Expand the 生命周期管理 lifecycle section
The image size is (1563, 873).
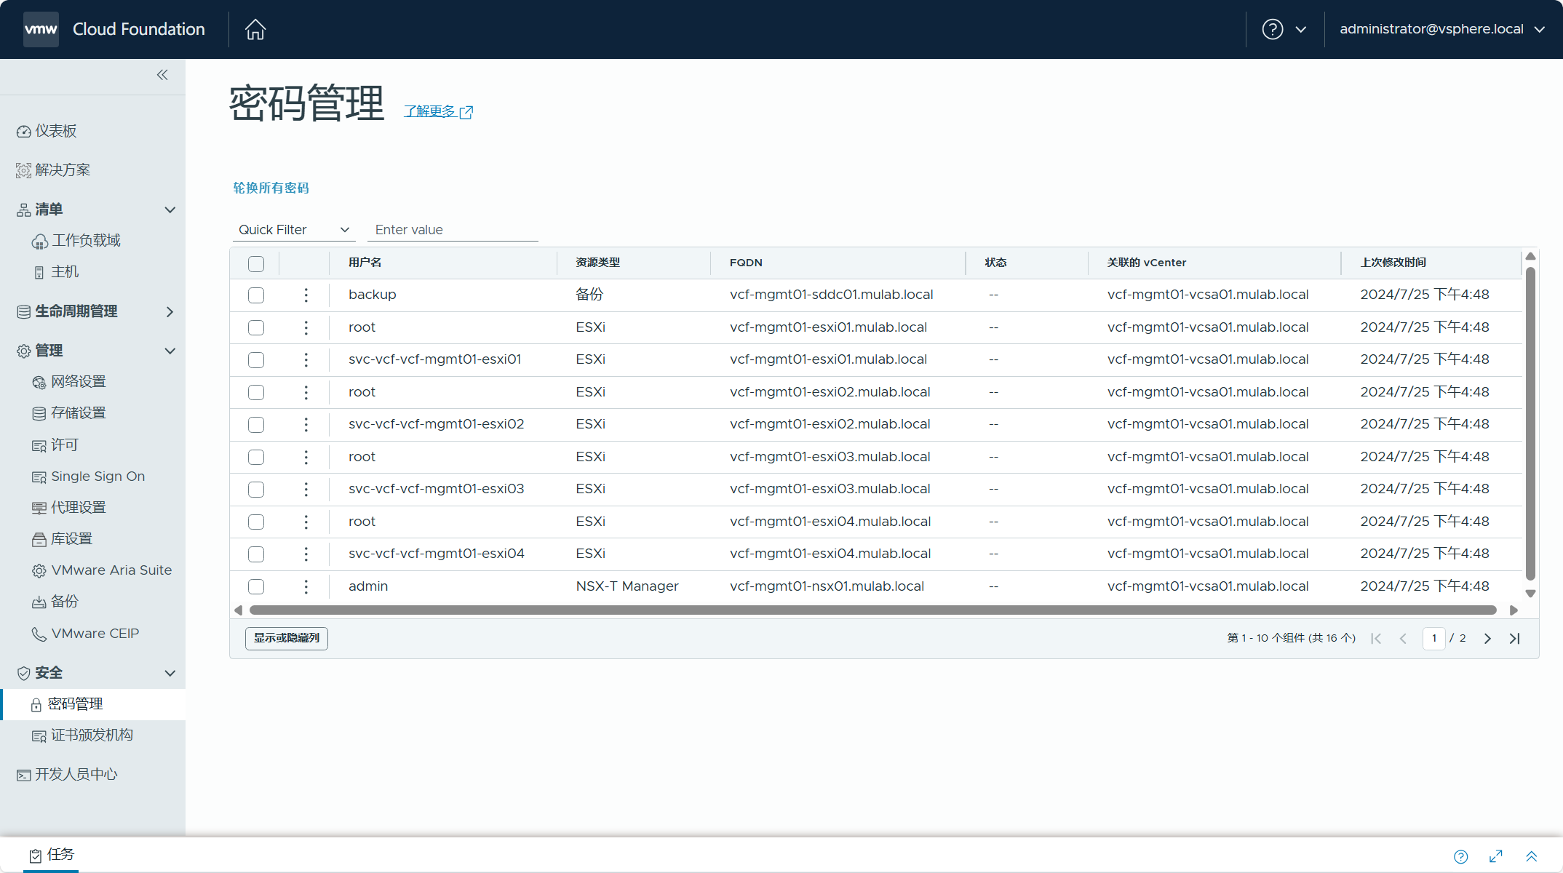(170, 311)
